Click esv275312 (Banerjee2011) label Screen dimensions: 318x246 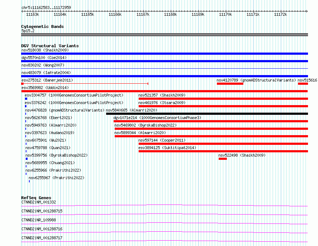point(47,80)
